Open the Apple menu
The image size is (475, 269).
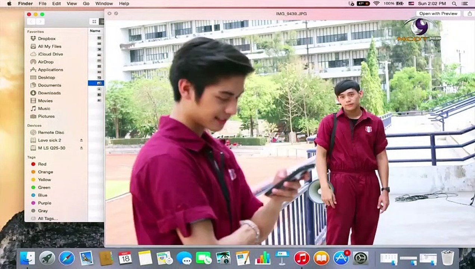[x=9, y=3]
